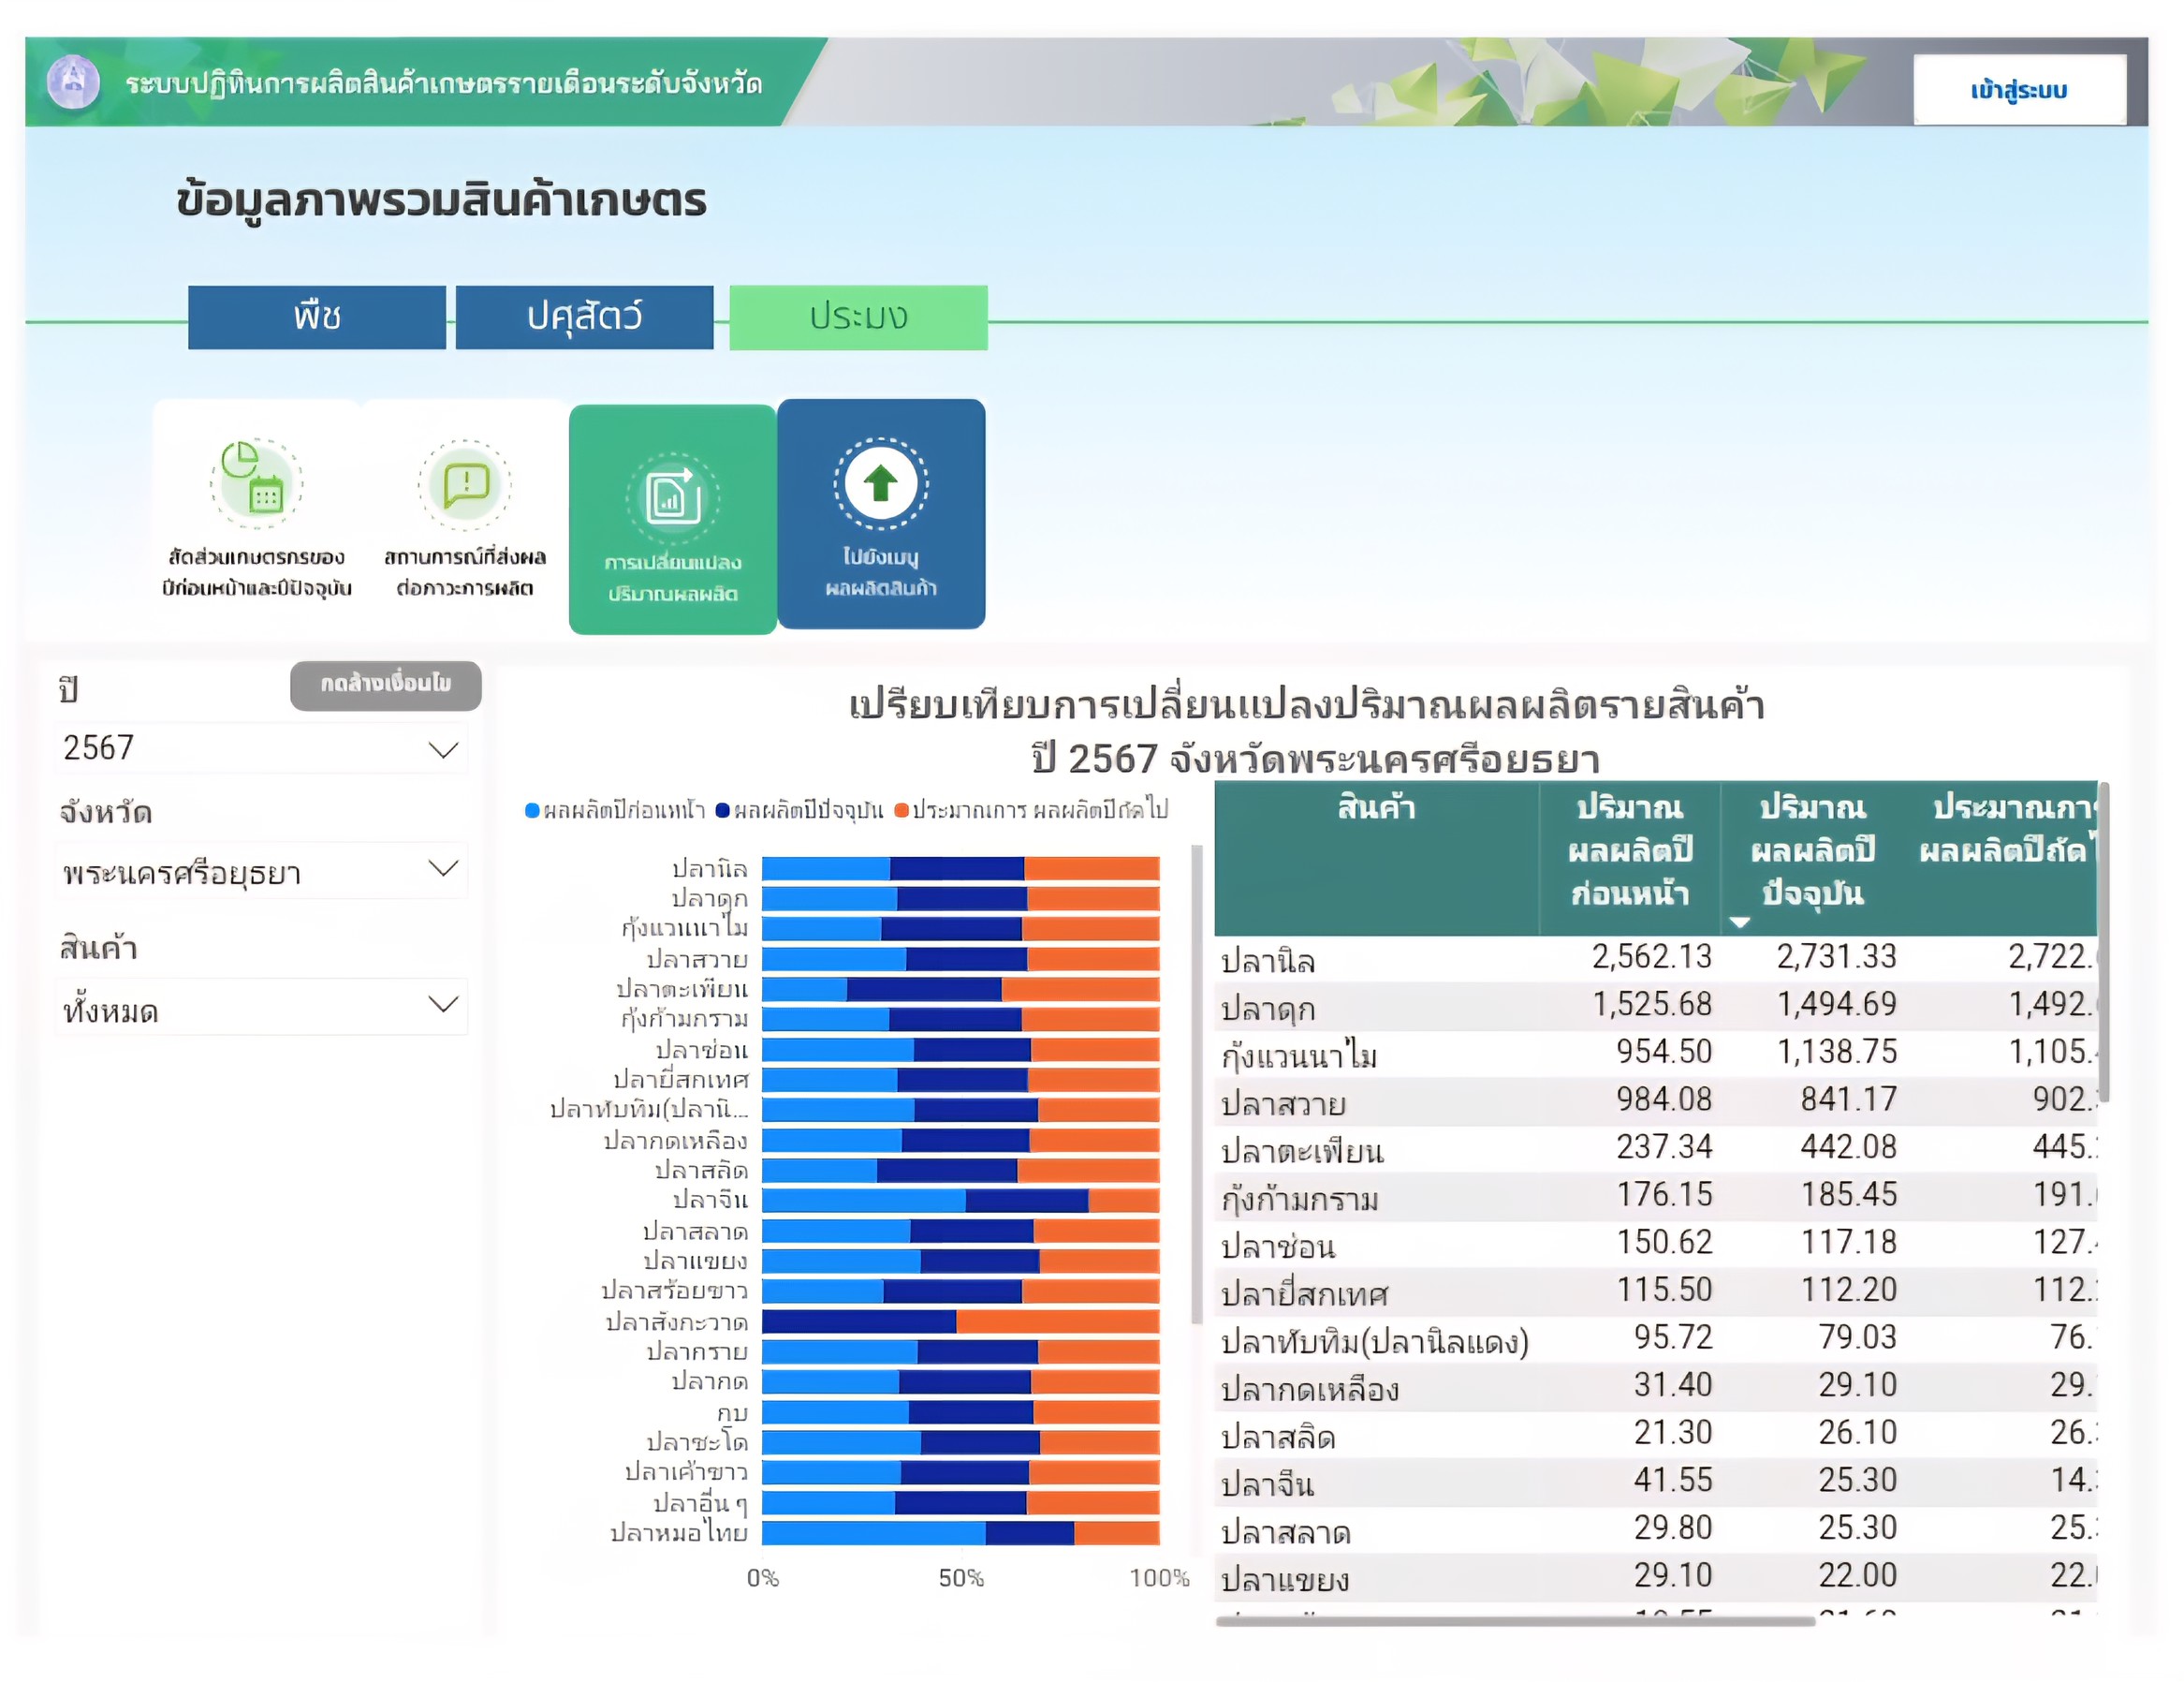Click the สินค้า column header
This screenshot has width=2184, height=1682.
(x=1376, y=808)
